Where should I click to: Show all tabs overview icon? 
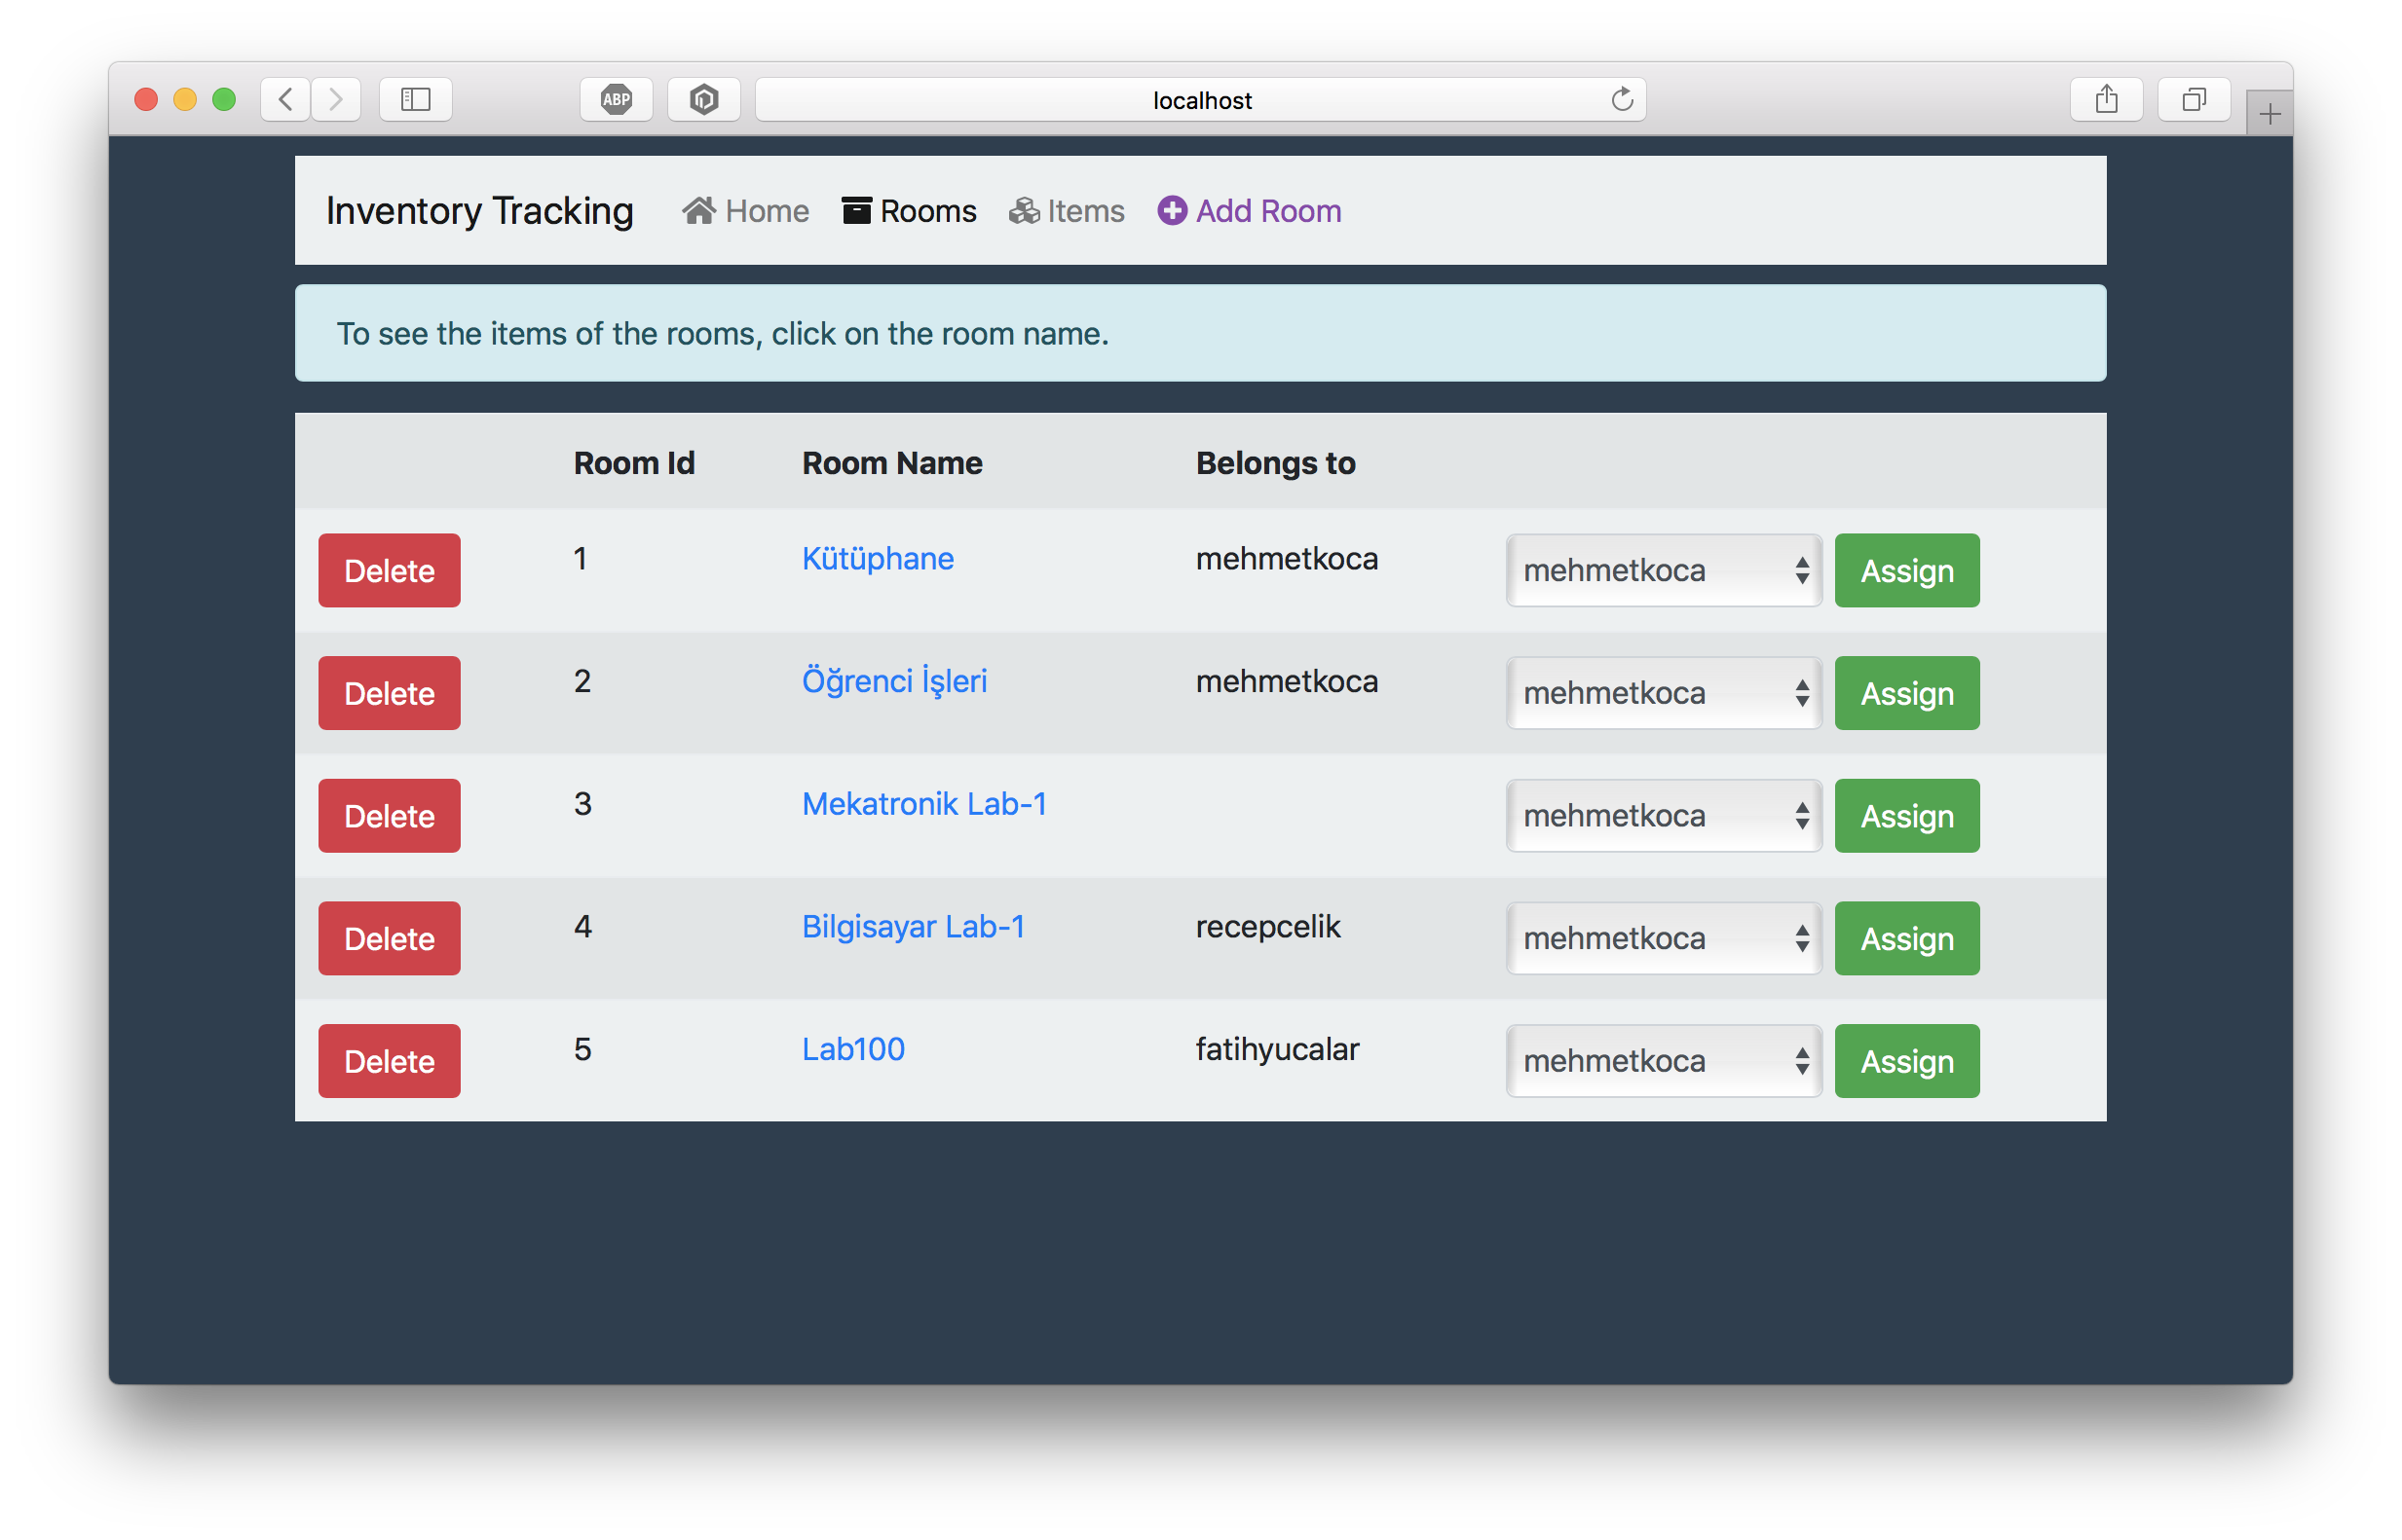coord(2193,99)
